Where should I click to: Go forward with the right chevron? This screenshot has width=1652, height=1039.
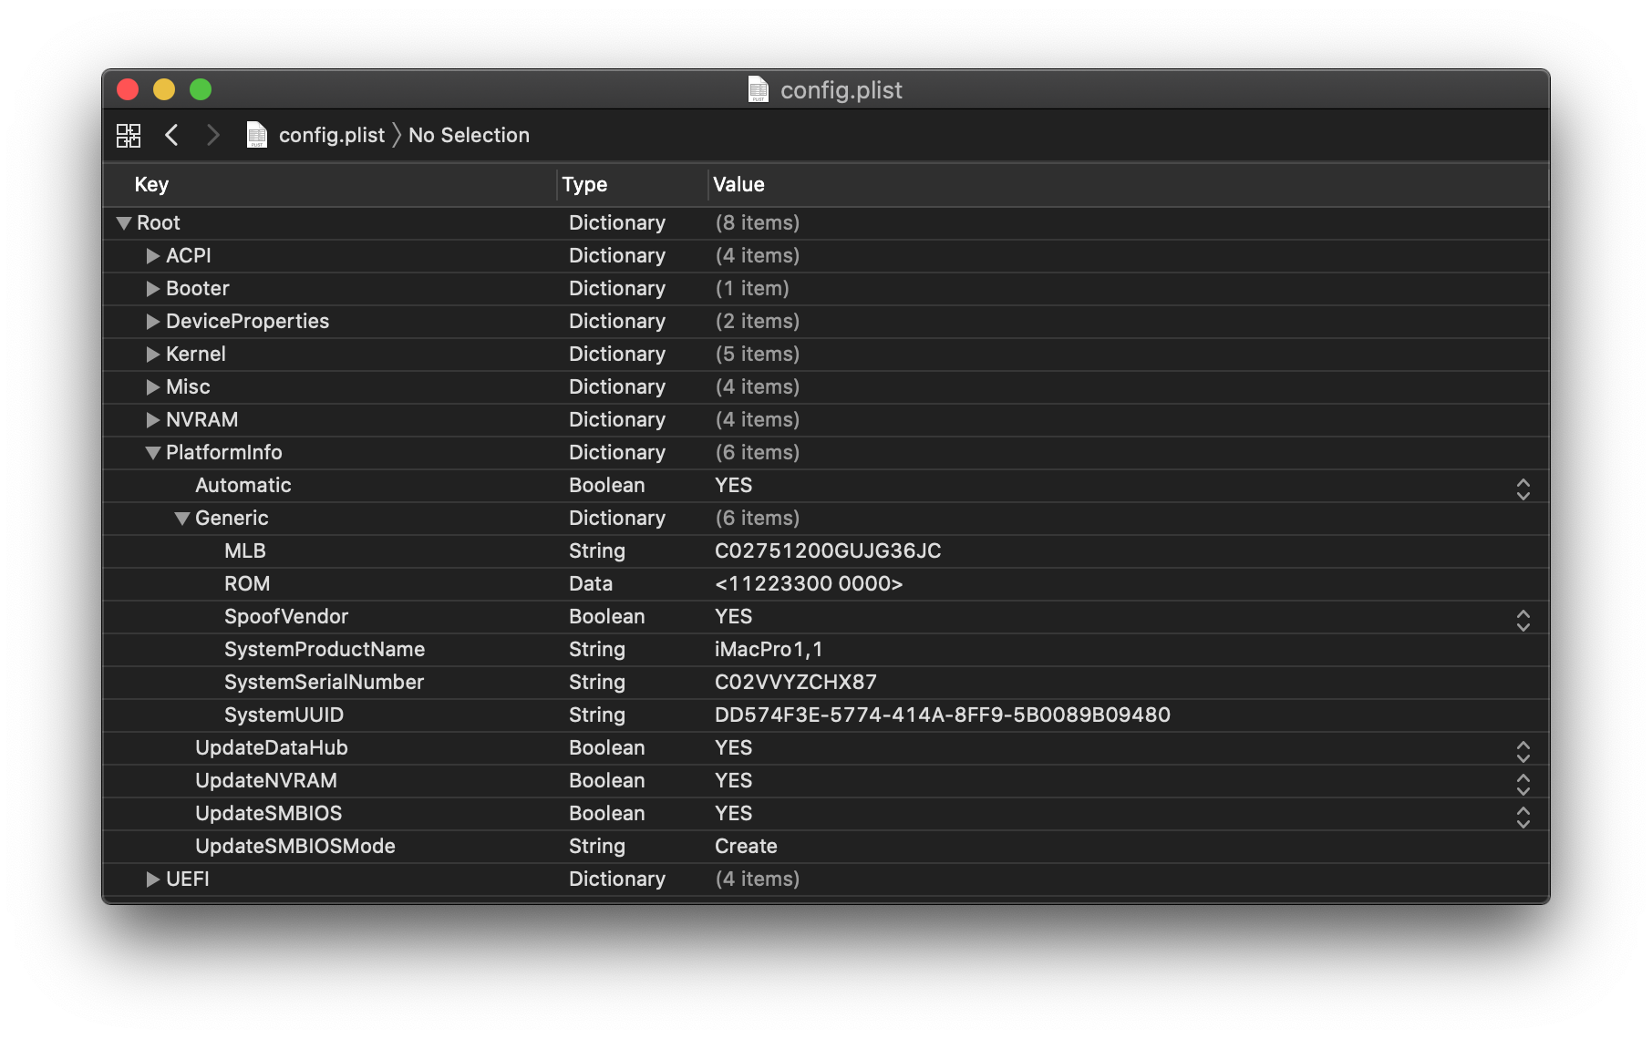click(x=213, y=136)
